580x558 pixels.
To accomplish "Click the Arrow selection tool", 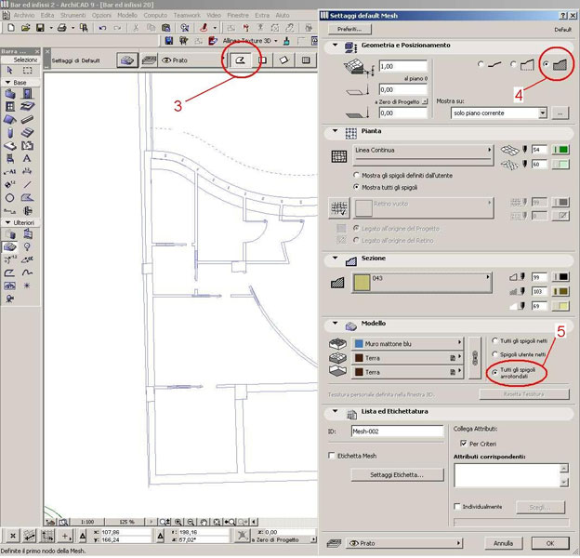I will point(9,71).
